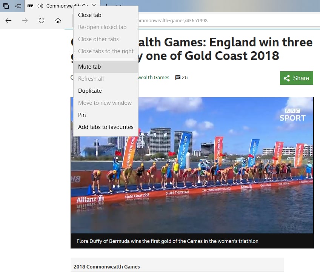
Task: Select Close tab from context menu
Action: coord(106,15)
